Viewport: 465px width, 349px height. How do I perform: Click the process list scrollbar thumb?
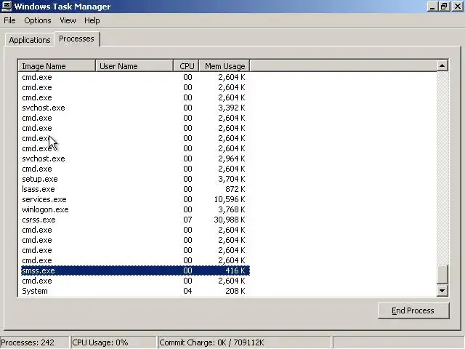442,275
